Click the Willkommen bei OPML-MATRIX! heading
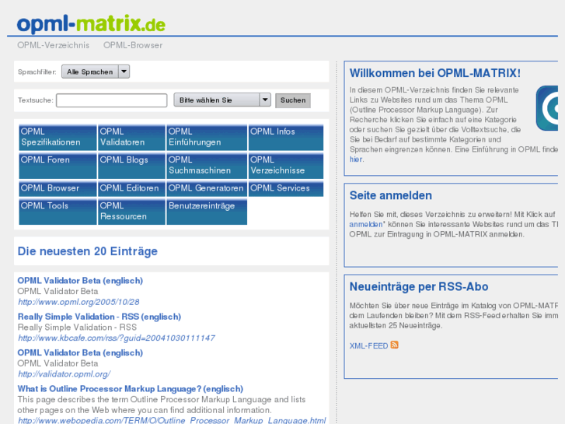The image size is (565, 424). tap(435, 73)
